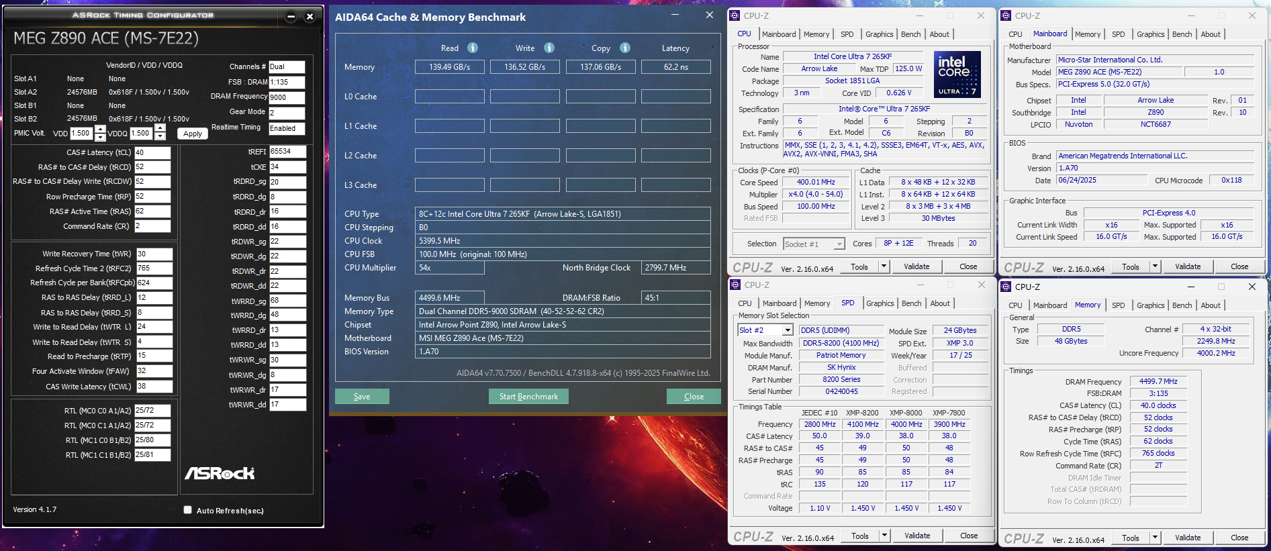Click the info icon next to Read
Image resolution: width=1271 pixels, height=551 pixels.
[473, 48]
